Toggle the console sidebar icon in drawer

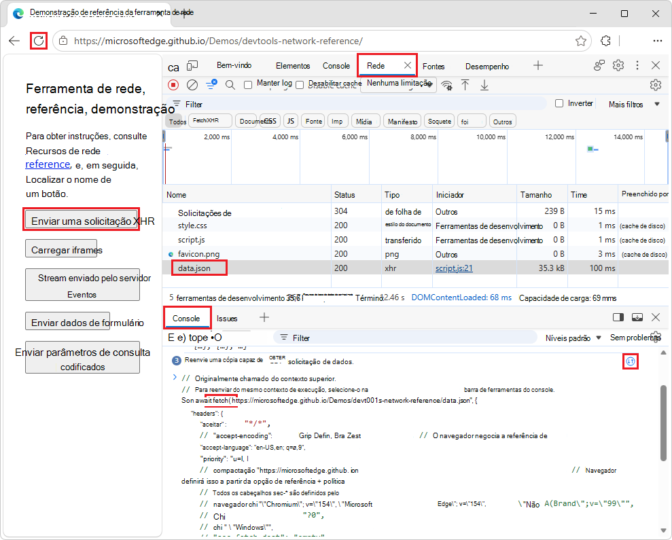(618, 317)
